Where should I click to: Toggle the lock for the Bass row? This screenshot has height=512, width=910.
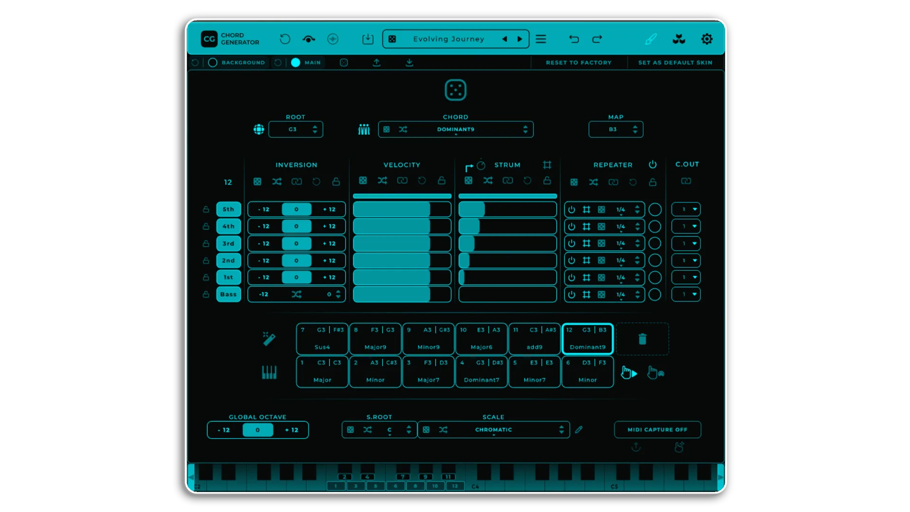pyautogui.click(x=206, y=294)
